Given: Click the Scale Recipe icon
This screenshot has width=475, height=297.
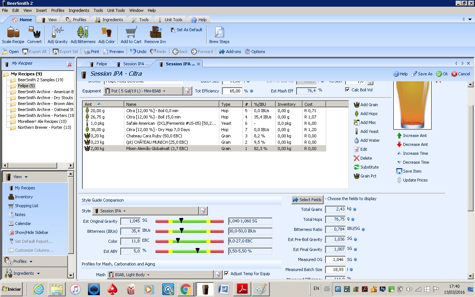Looking at the screenshot, I should click(13, 35).
